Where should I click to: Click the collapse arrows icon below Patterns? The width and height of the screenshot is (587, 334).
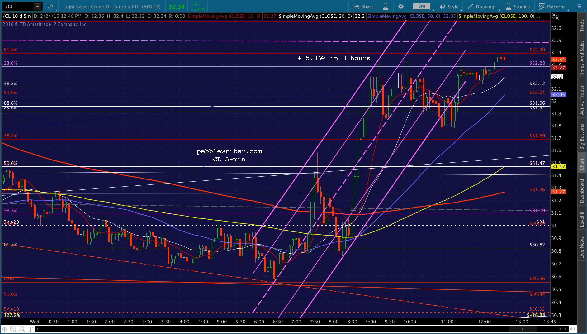point(555,17)
